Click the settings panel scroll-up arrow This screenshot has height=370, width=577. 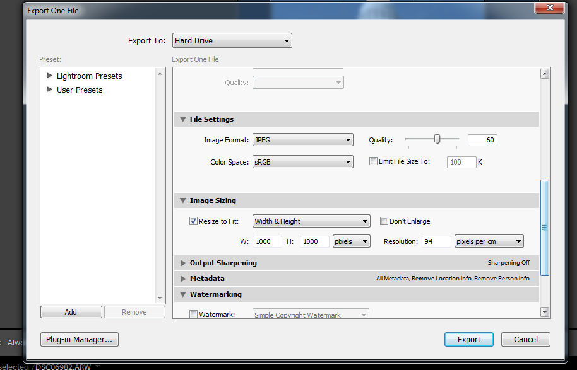point(544,74)
